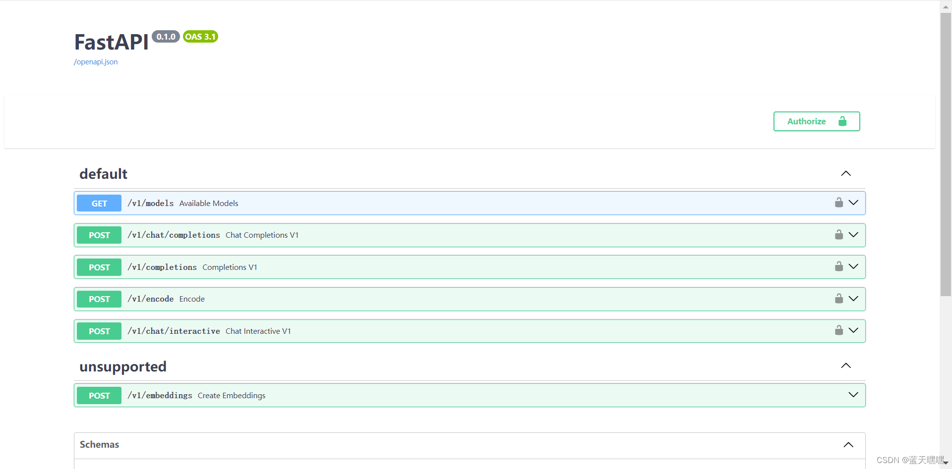
Task: Click the 'unsupported' tag heading
Action: point(123,367)
